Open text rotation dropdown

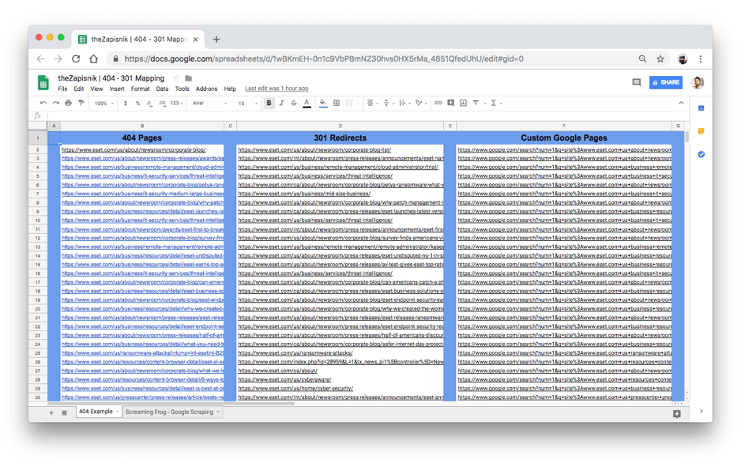tap(420, 103)
